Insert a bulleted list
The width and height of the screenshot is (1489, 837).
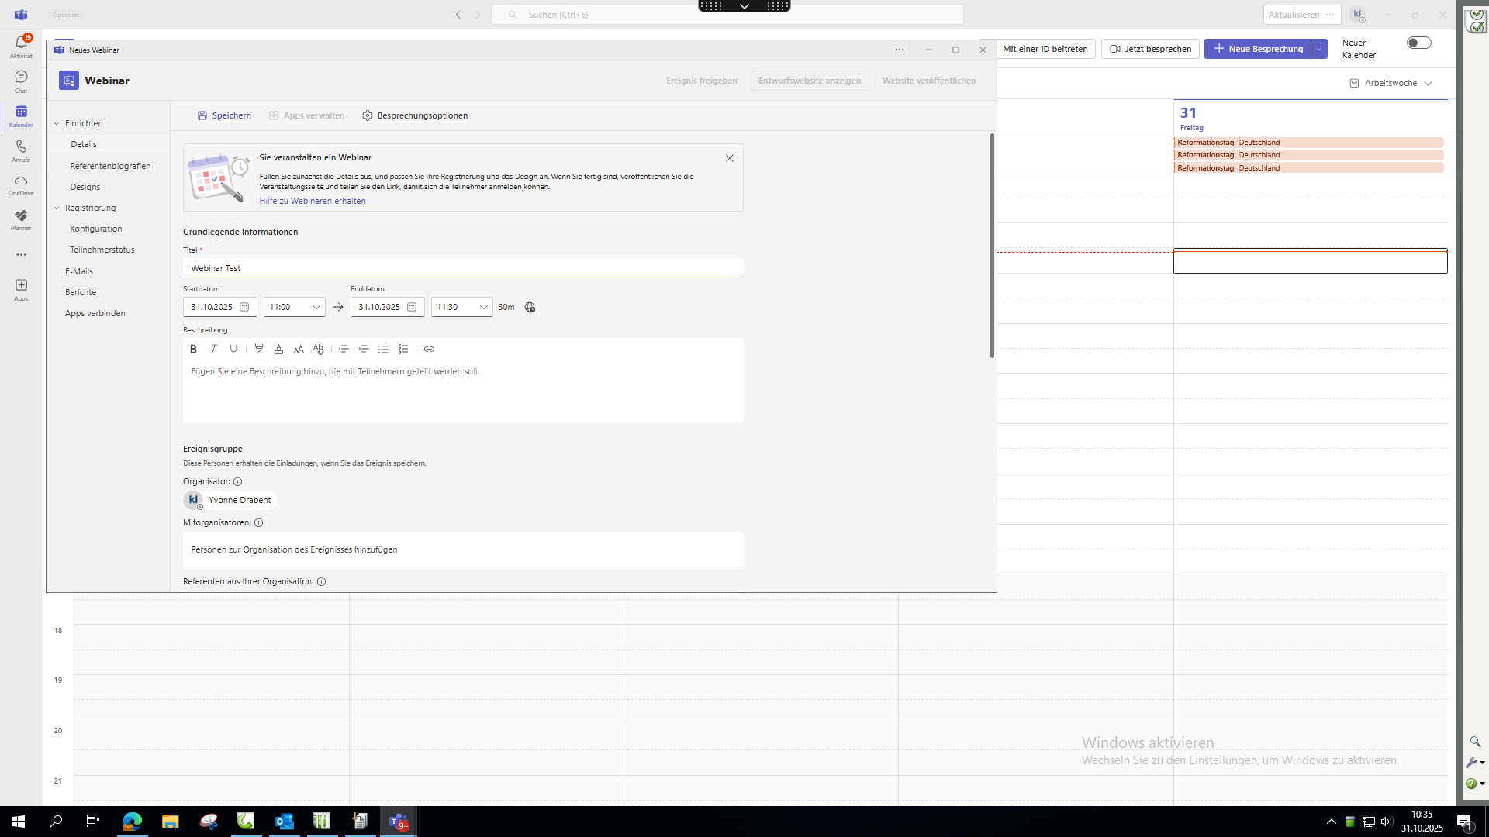pyautogui.click(x=383, y=350)
